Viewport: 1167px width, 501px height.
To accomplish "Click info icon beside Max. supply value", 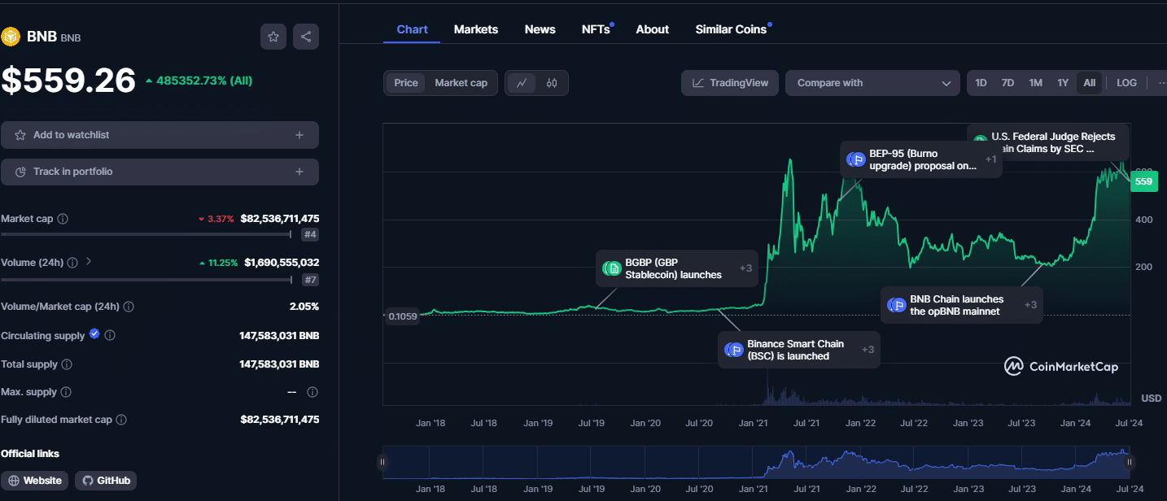I will pos(313,392).
